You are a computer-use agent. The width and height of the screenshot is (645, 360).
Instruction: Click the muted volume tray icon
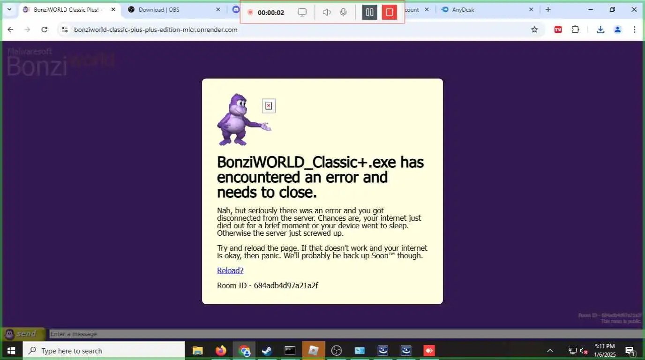click(584, 351)
